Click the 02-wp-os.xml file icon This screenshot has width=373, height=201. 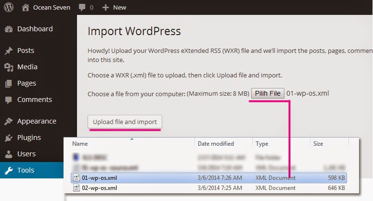[77, 188]
